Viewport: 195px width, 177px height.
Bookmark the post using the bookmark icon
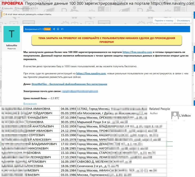pos(58,29)
